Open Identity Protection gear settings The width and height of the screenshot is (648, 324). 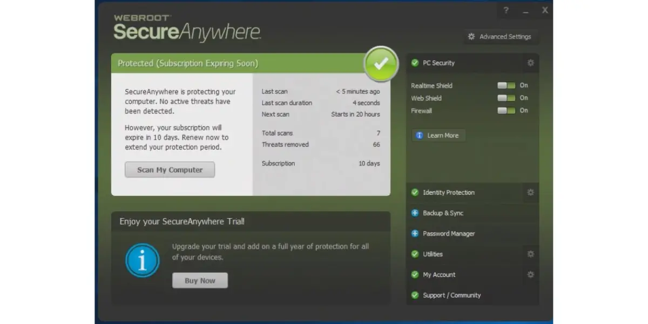(x=530, y=192)
